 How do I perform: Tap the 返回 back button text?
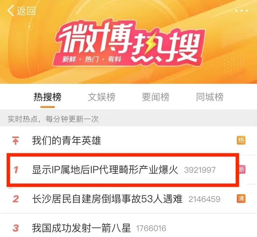pyautogui.click(x=26, y=11)
